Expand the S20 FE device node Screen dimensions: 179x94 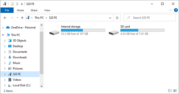[x=5, y=74]
